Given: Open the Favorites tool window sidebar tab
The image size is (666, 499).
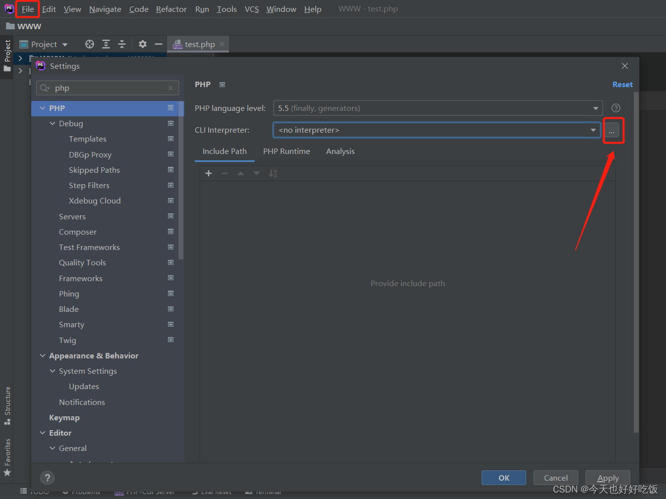Looking at the screenshot, I should point(7,456).
